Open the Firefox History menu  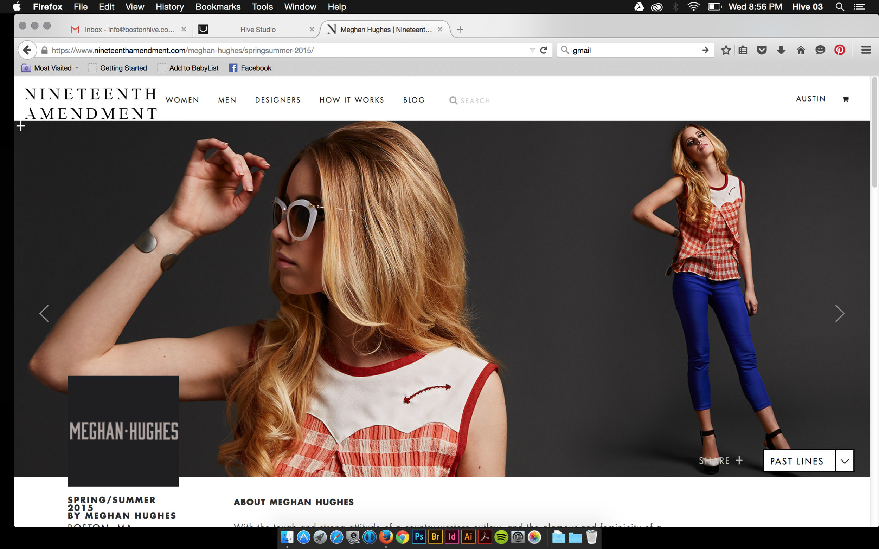[x=169, y=7]
